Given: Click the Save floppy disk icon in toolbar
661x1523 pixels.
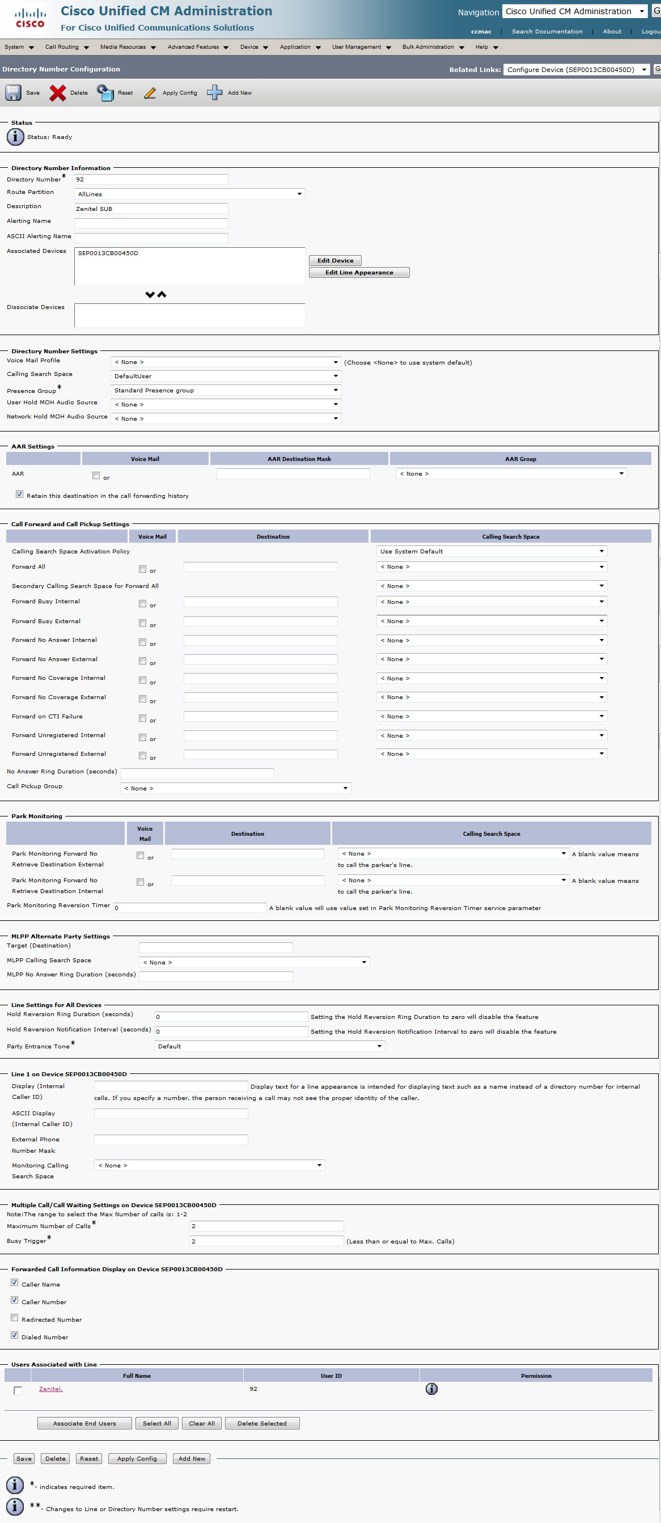Looking at the screenshot, I should [13, 93].
